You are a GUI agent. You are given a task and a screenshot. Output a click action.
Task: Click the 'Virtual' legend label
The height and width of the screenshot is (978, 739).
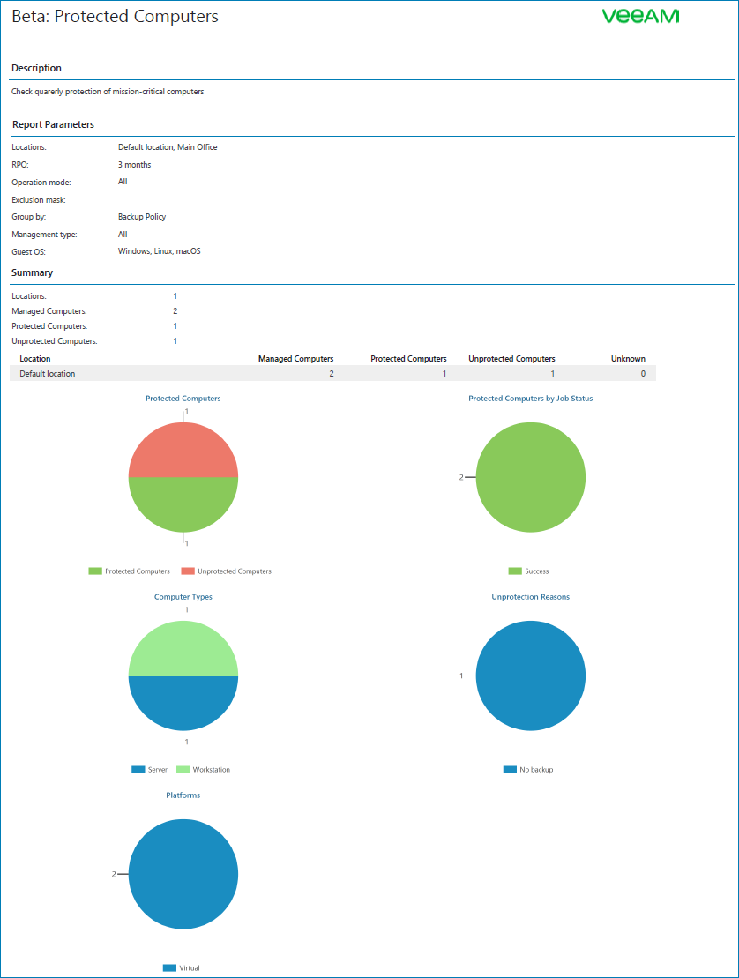pyautogui.click(x=190, y=968)
